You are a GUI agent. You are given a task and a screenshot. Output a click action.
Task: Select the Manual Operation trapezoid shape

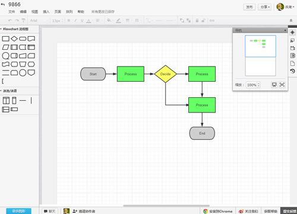click(x=23, y=64)
